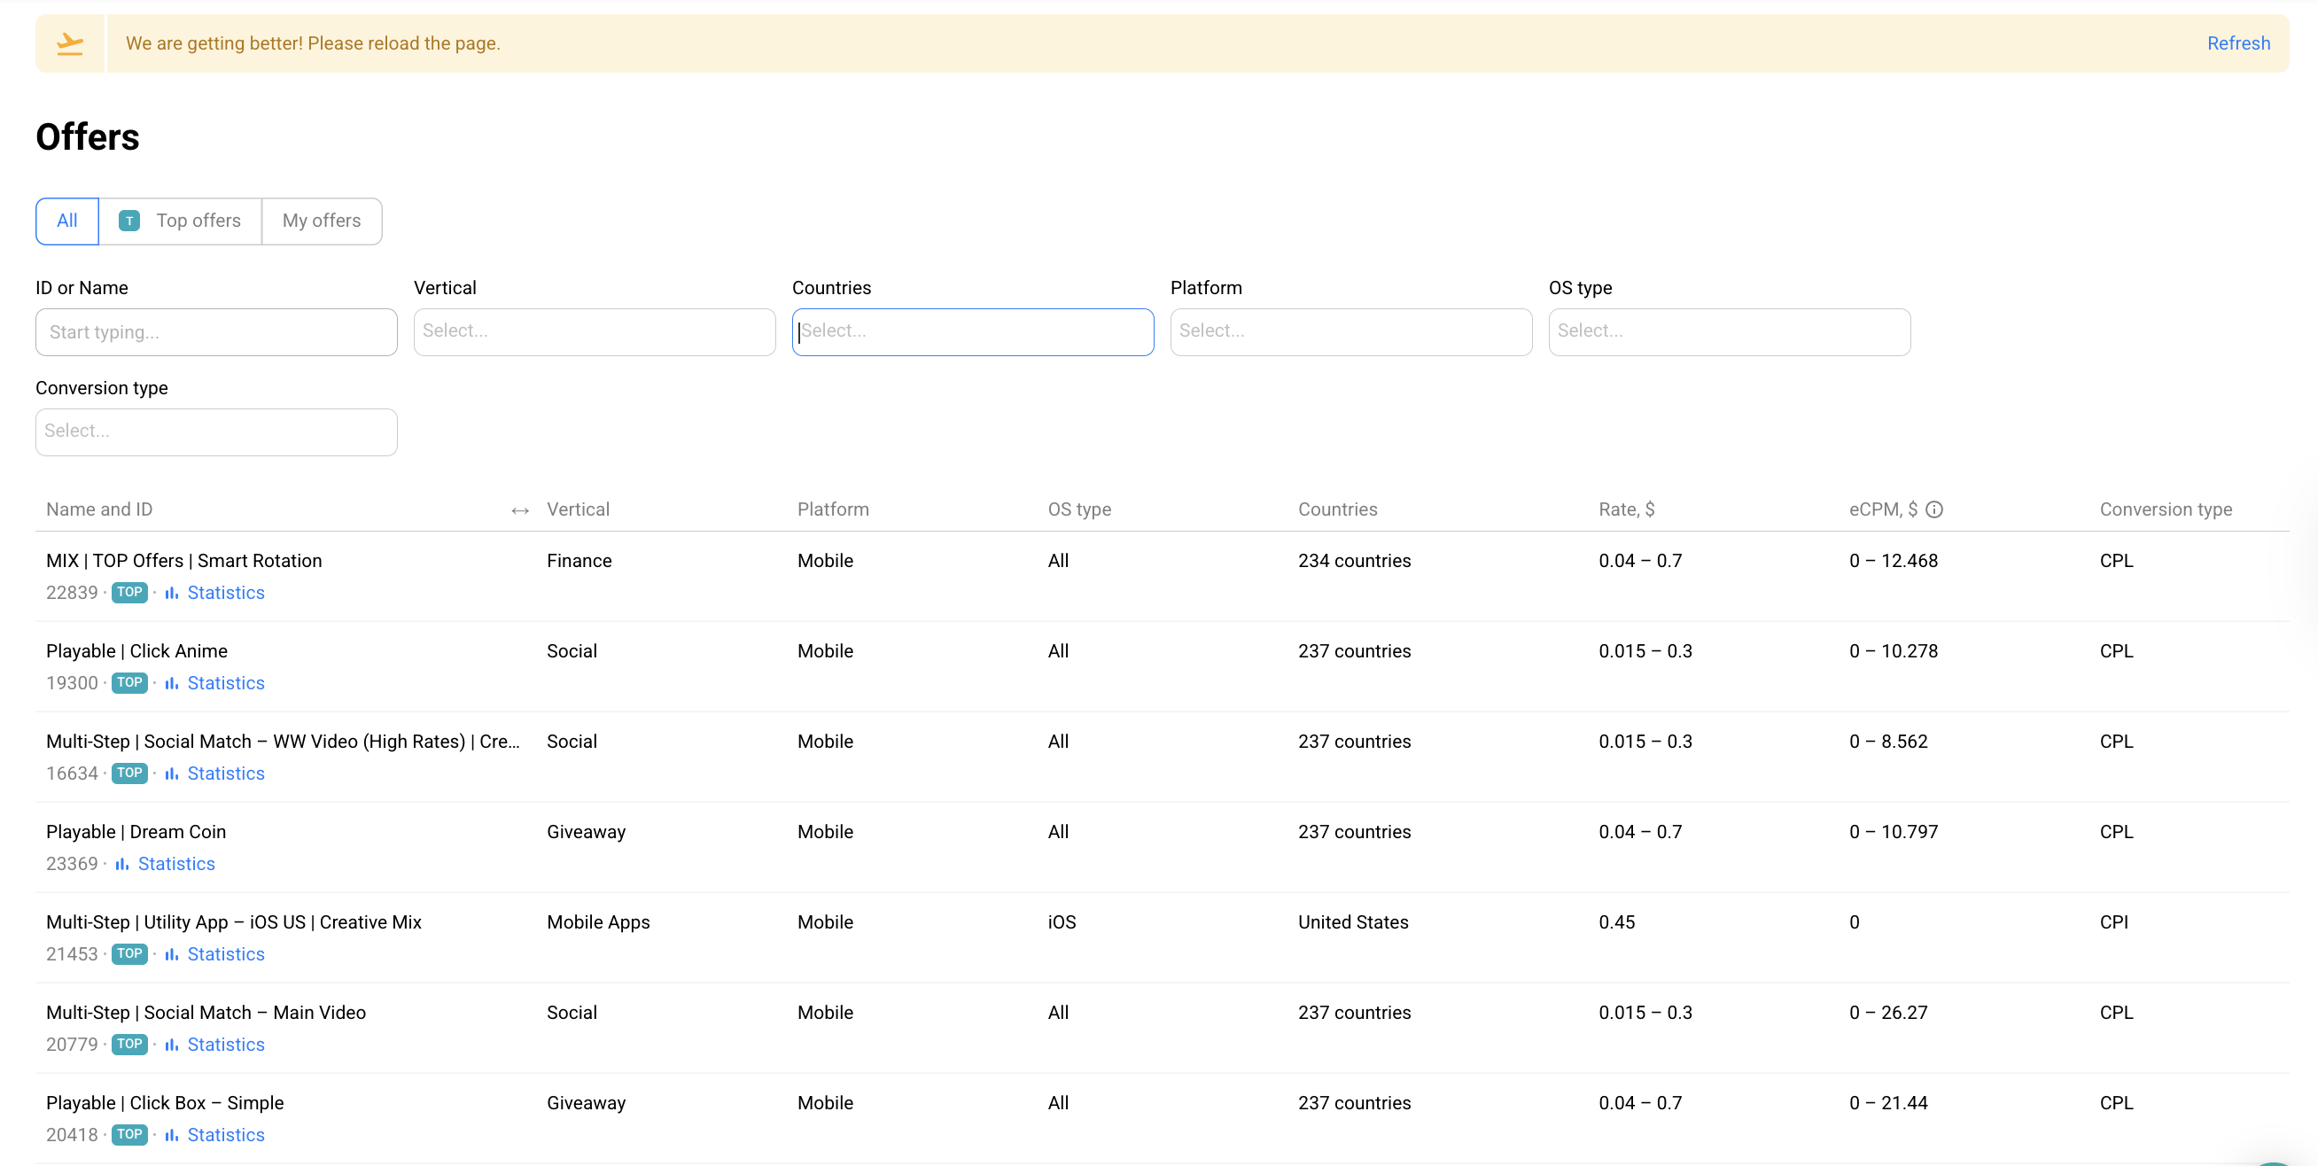Open the Vertical filter dropdown
The width and height of the screenshot is (2318, 1166).
click(x=594, y=331)
